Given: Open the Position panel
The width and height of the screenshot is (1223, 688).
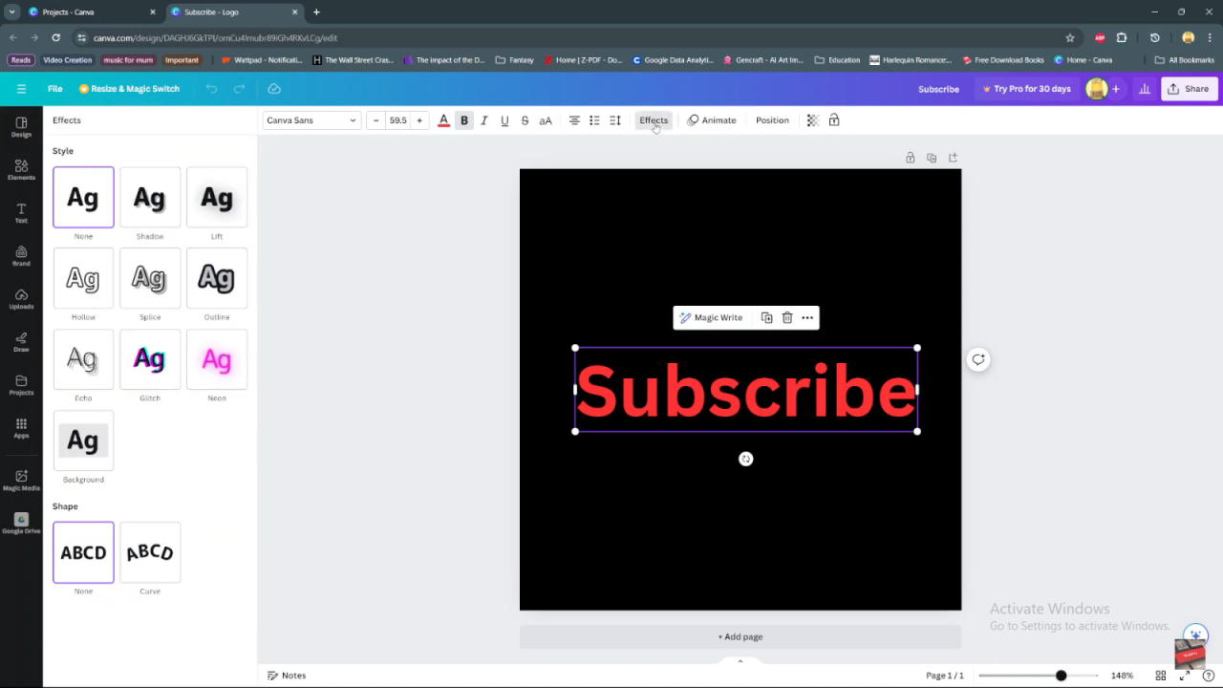Looking at the screenshot, I should click(x=772, y=120).
